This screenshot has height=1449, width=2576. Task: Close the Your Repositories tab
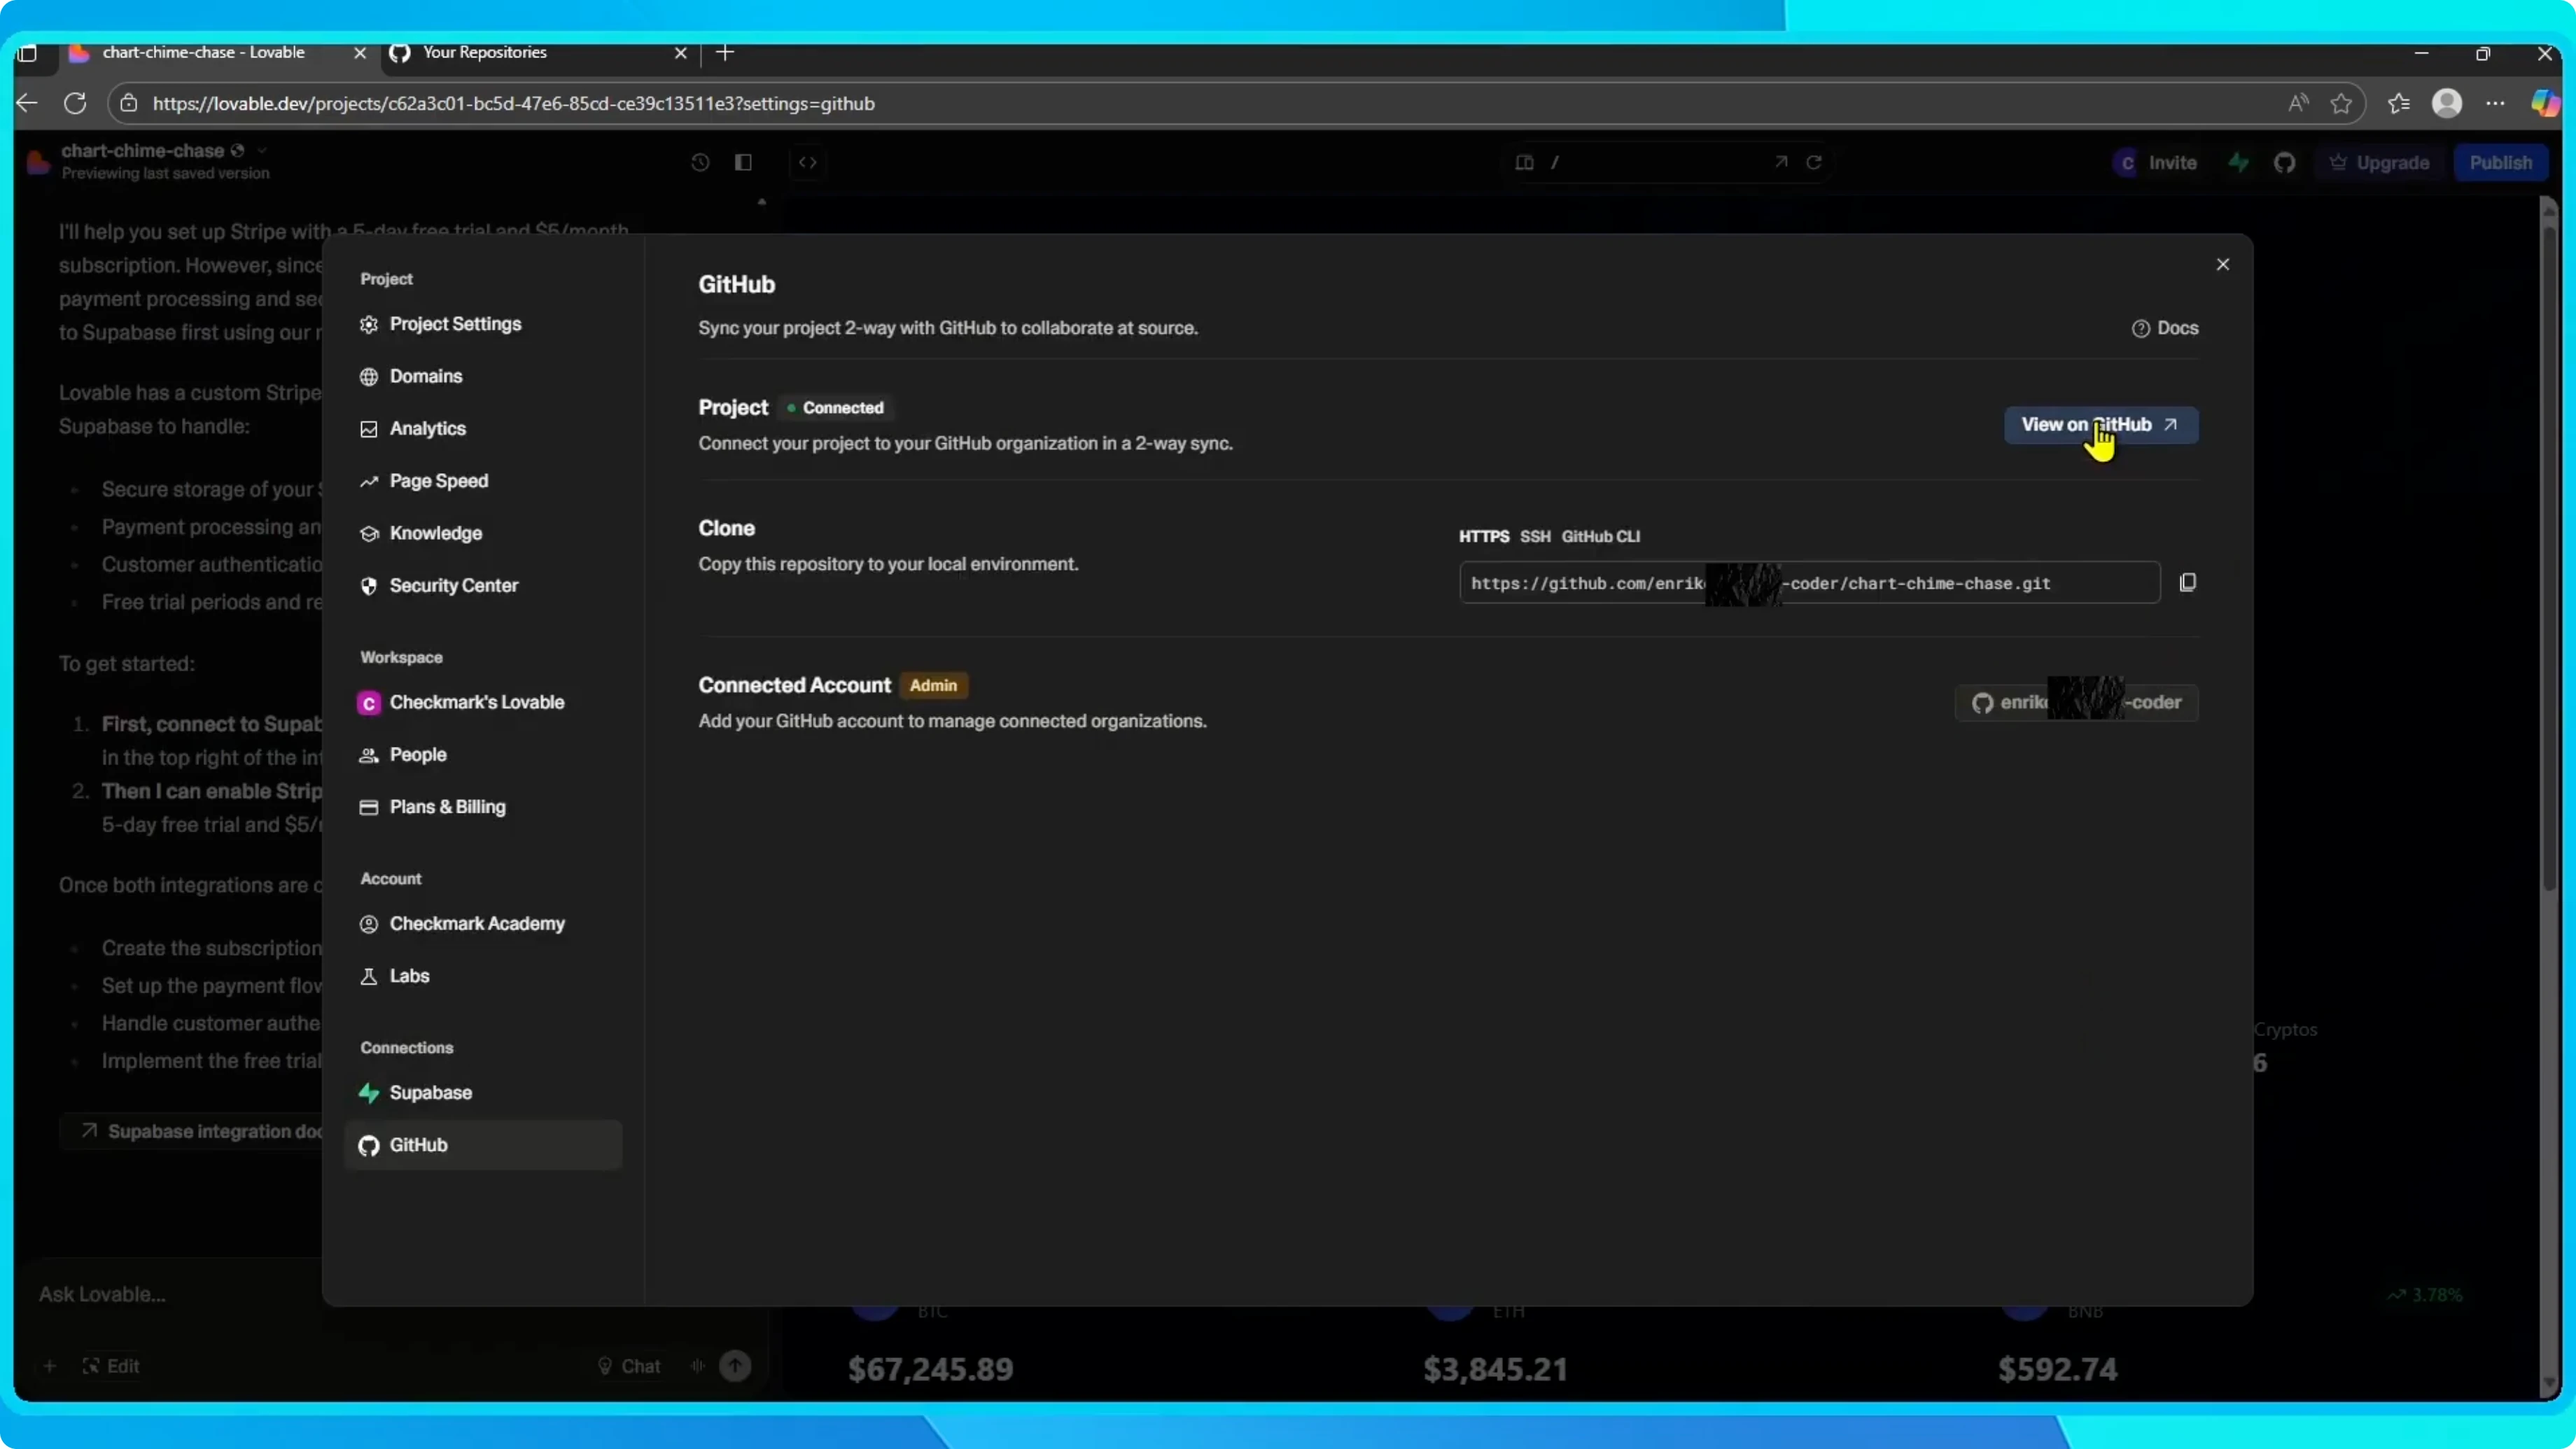tap(681, 53)
